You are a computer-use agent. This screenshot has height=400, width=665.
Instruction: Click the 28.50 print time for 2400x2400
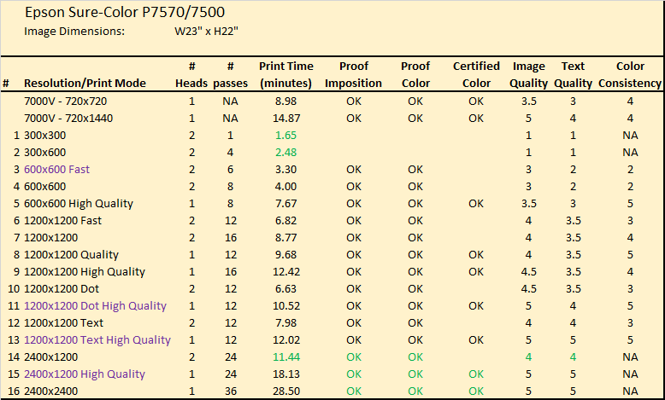286,391
